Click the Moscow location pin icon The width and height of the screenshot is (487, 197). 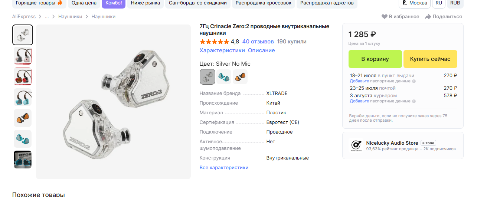click(405, 3)
